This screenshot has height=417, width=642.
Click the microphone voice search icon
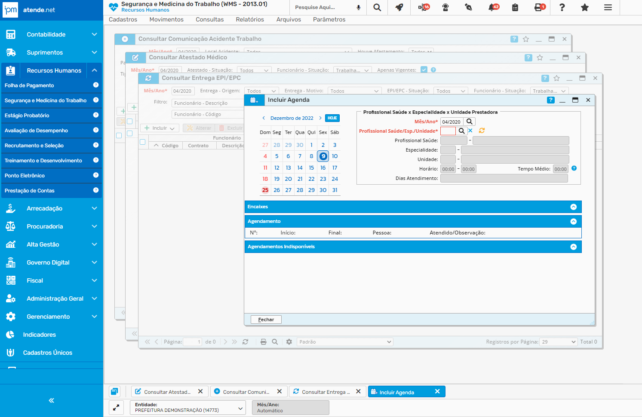(359, 7)
